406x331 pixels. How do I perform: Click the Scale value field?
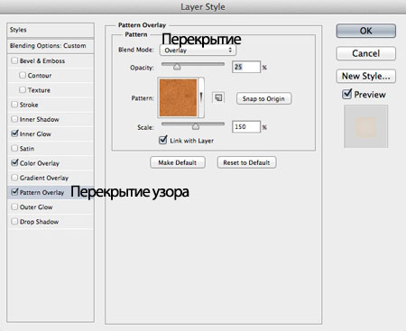(x=246, y=126)
